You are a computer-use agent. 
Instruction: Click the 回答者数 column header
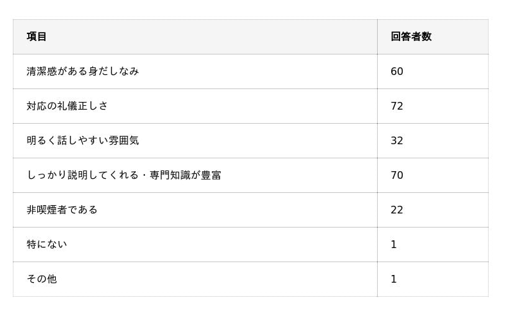tap(410, 37)
